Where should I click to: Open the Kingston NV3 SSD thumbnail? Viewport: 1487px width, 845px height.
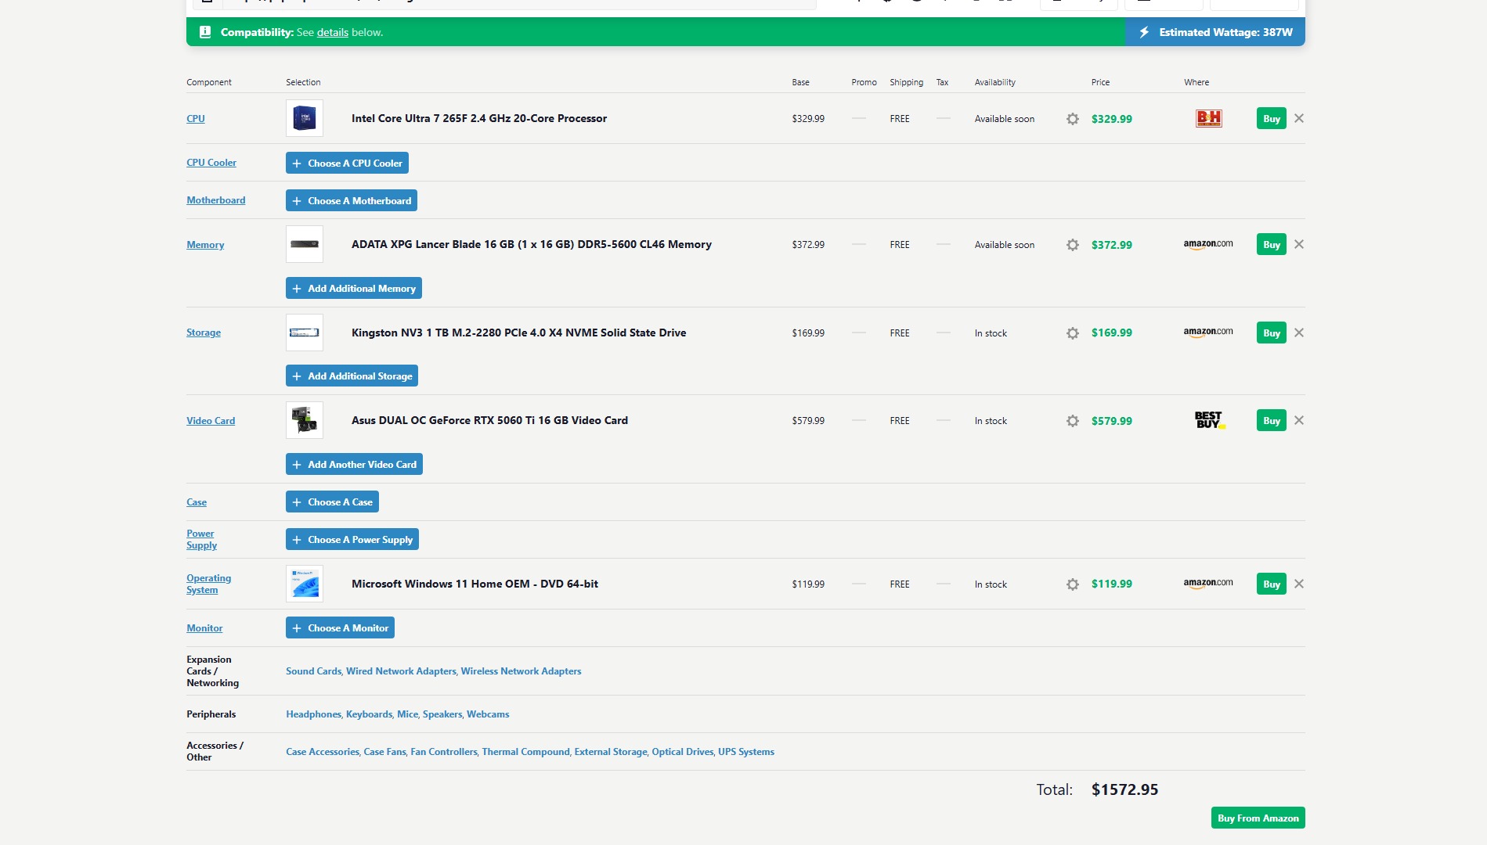pyautogui.click(x=305, y=333)
